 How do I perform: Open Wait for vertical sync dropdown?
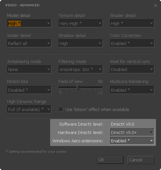point(132,69)
